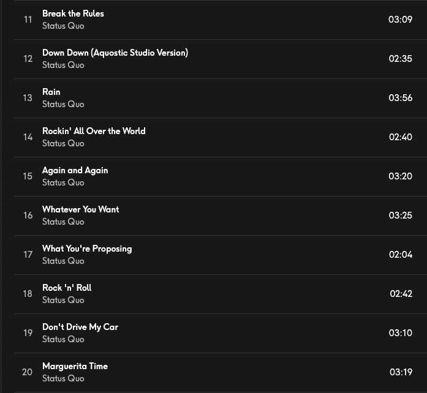This screenshot has width=427, height=393.
Task: Click the song title "Rain"
Action: 51,92
